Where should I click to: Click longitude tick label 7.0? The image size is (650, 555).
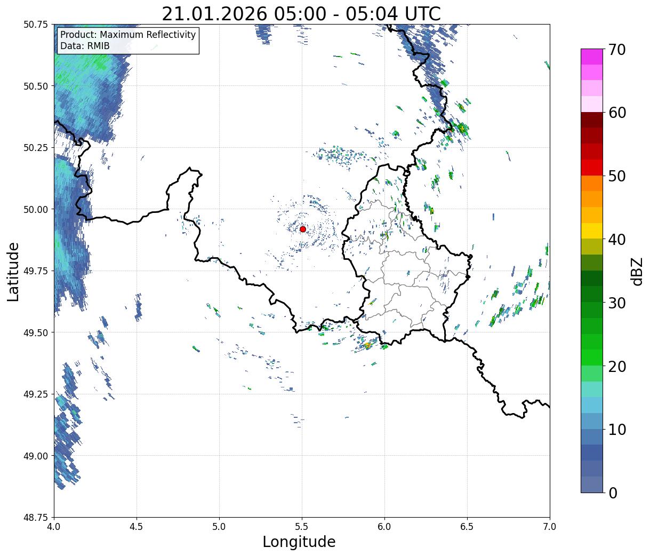(550, 527)
